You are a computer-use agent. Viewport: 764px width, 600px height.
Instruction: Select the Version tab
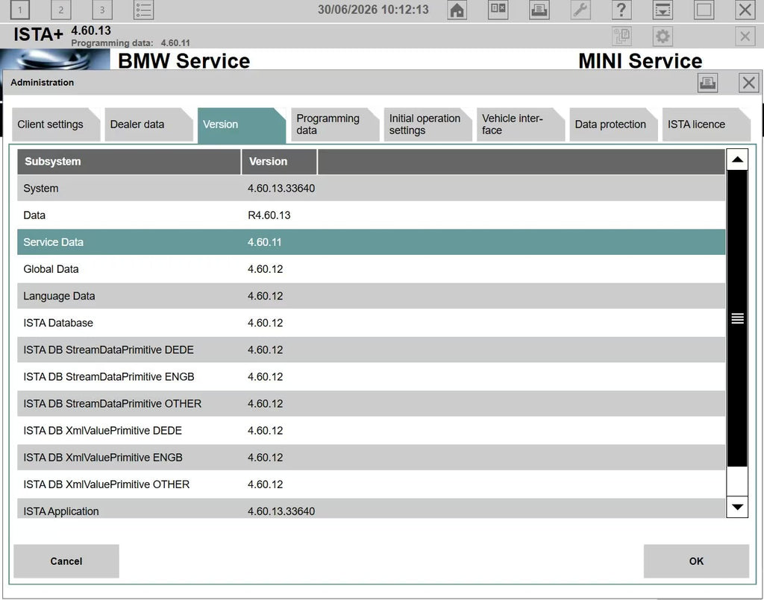click(x=241, y=125)
